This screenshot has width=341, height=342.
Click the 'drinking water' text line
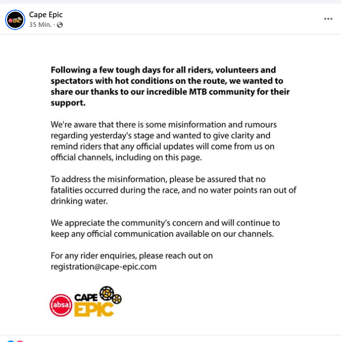79,201
